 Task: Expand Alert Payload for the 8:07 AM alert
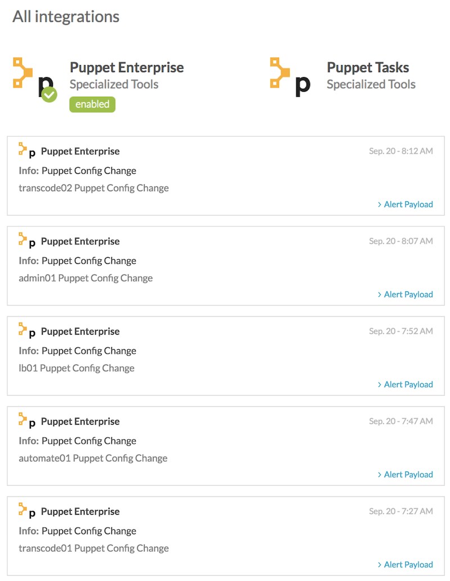pos(405,294)
